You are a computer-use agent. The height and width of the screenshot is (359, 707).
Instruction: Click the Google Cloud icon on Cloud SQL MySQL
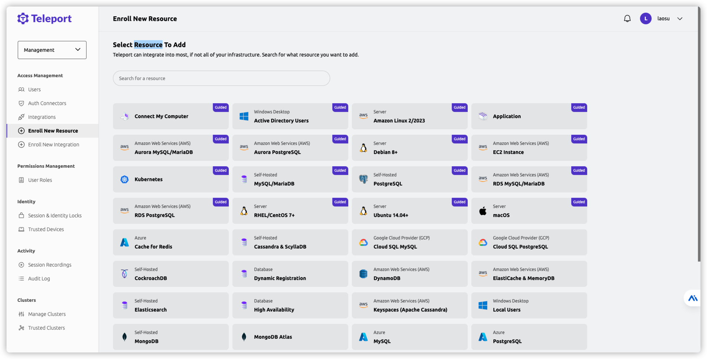click(x=363, y=242)
